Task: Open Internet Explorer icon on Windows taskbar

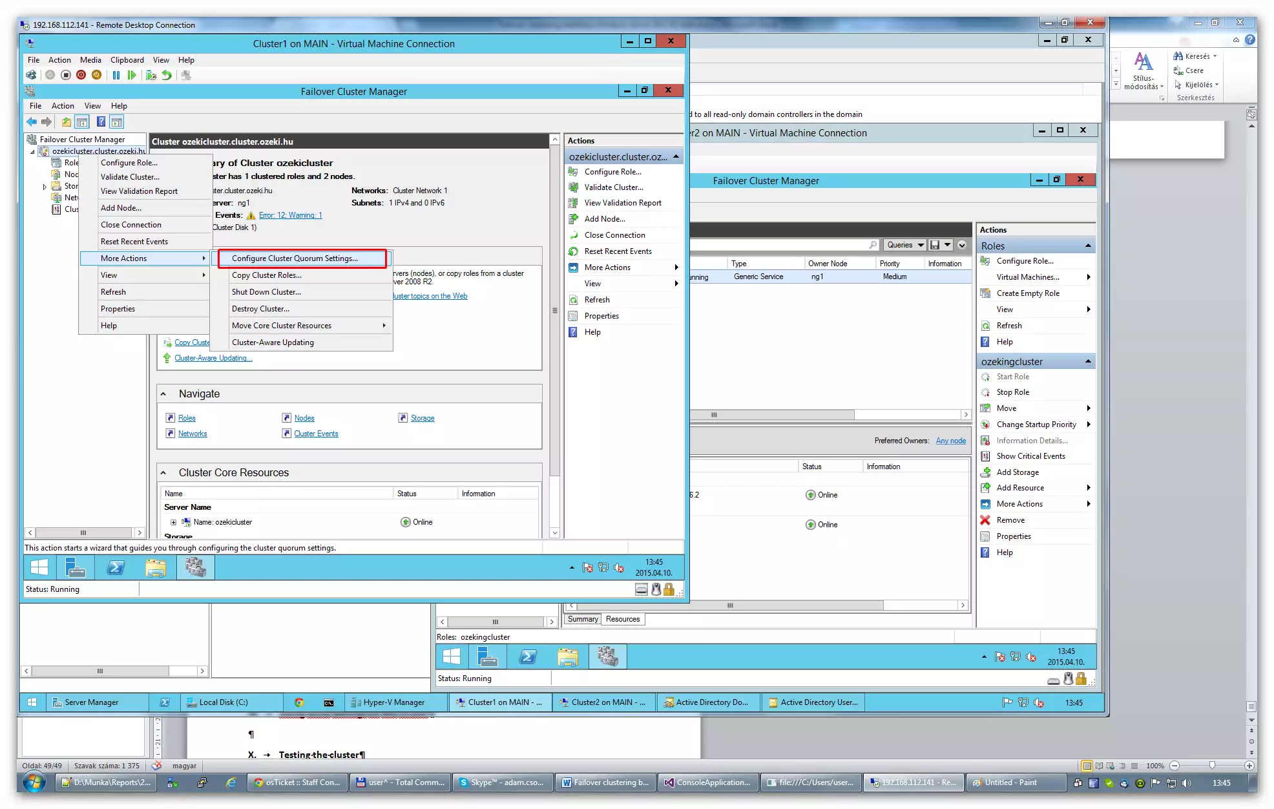Action: tap(231, 783)
